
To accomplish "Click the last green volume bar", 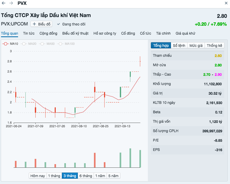I will pos(140,159).
